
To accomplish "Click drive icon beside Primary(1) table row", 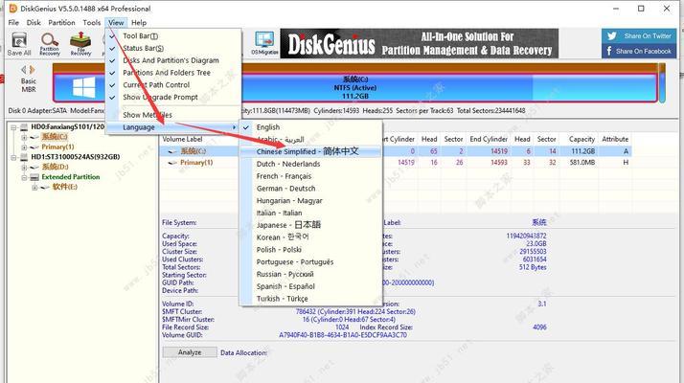I will coord(173,162).
